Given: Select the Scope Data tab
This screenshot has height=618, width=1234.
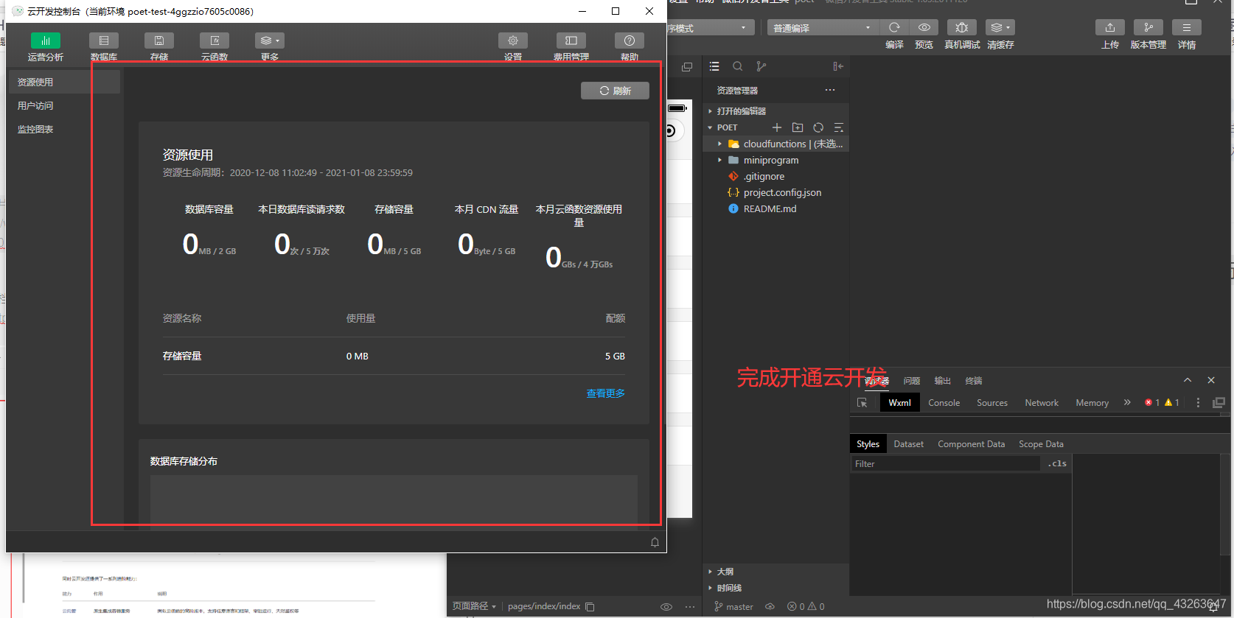Looking at the screenshot, I should click(x=1041, y=444).
